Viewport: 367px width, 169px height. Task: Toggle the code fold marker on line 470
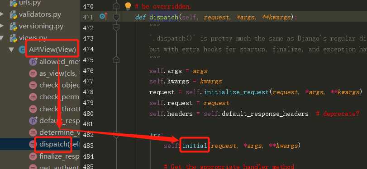(x=116, y=6)
